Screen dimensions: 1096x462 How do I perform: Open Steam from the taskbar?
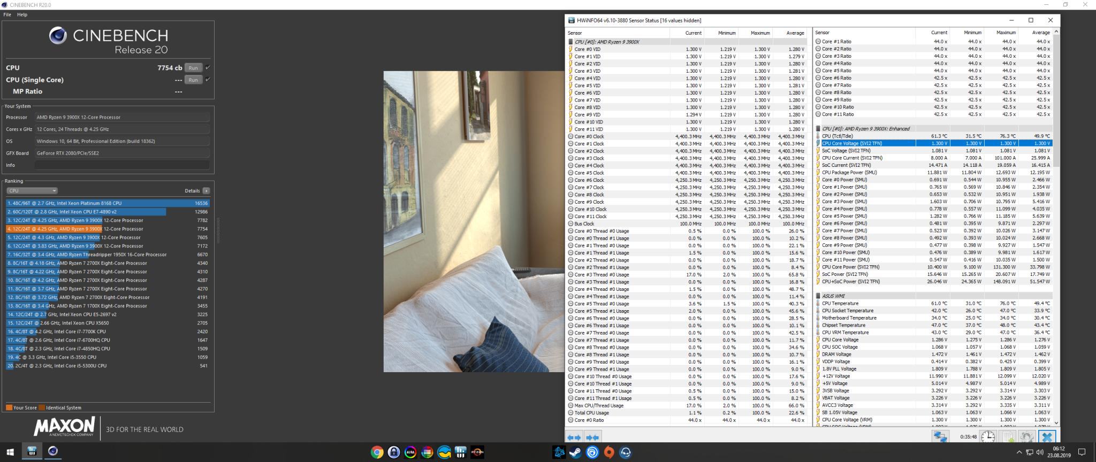[x=575, y=452]
